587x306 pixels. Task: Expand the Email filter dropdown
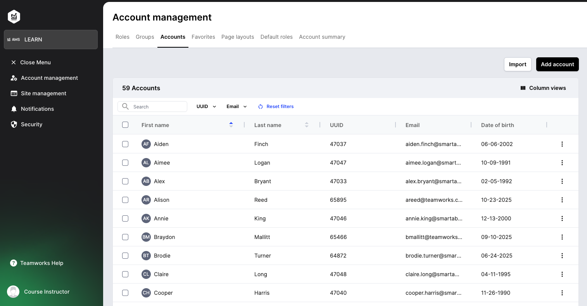coord(237,107)
